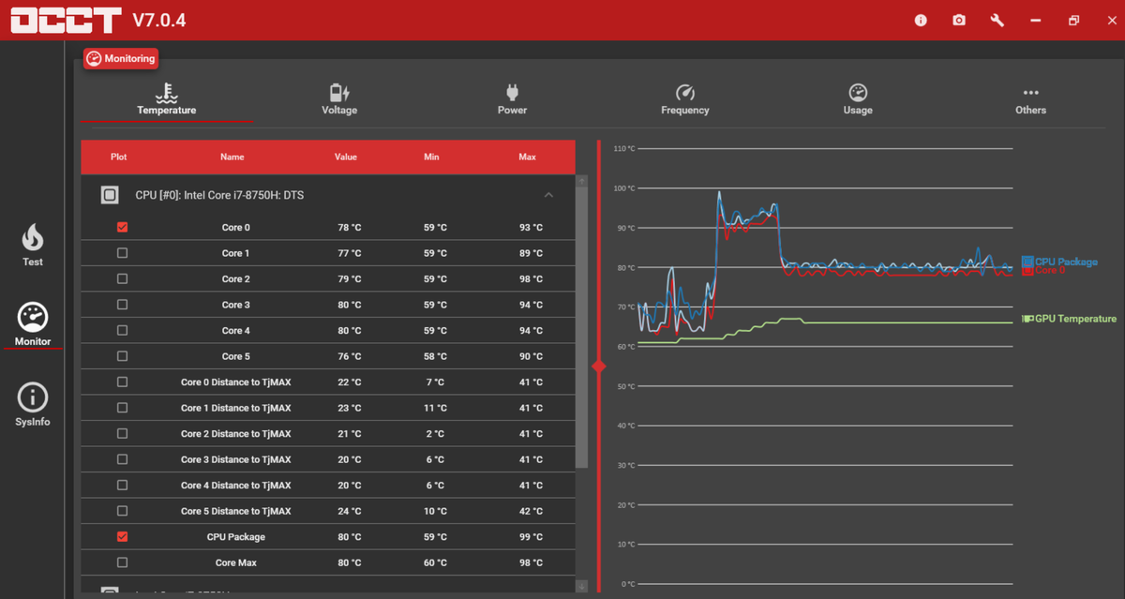Click the info icon in title bar
Image resolution: width=1125 pixels, height=599 pixels.
[x=921, y=20]
